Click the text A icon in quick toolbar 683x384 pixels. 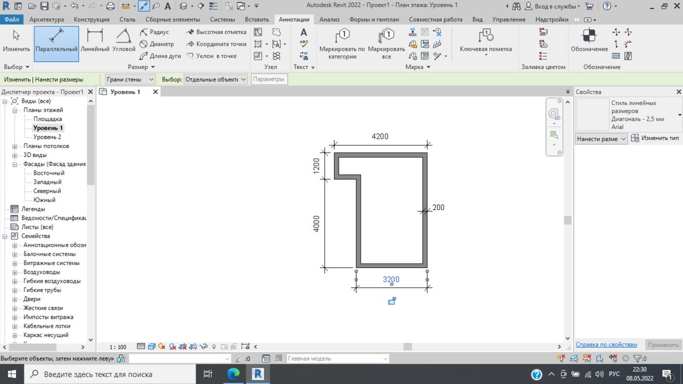167,6
